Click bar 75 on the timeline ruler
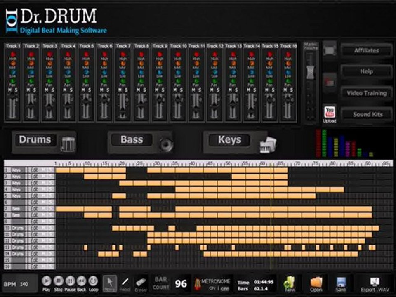Viewport: 396px width, 297px height. [x=316, y=163]
